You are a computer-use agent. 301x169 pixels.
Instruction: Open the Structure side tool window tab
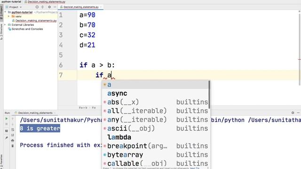click(1, 32)
